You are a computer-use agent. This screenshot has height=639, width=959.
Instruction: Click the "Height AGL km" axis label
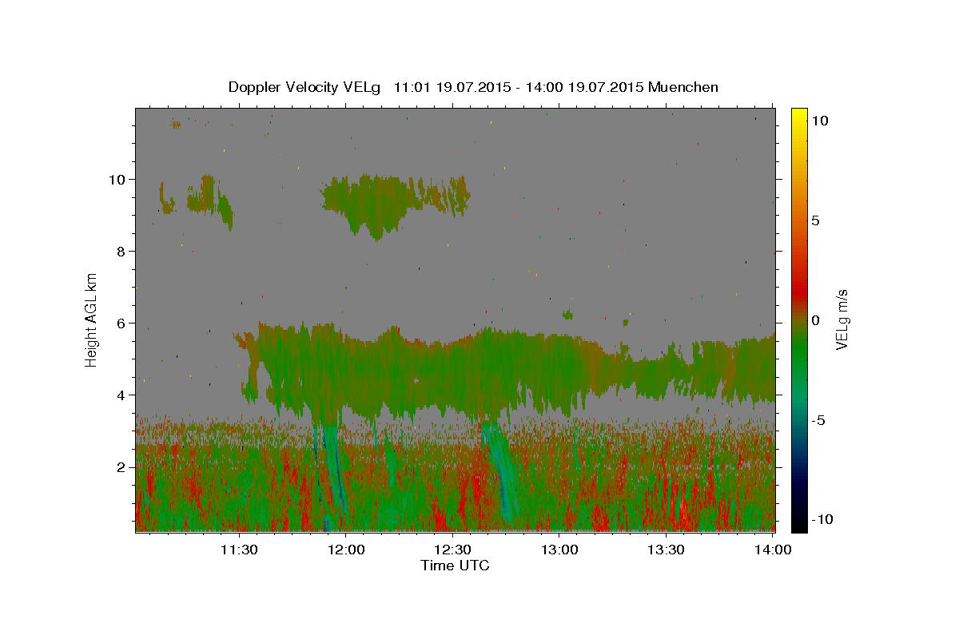(x=92, y=319)
